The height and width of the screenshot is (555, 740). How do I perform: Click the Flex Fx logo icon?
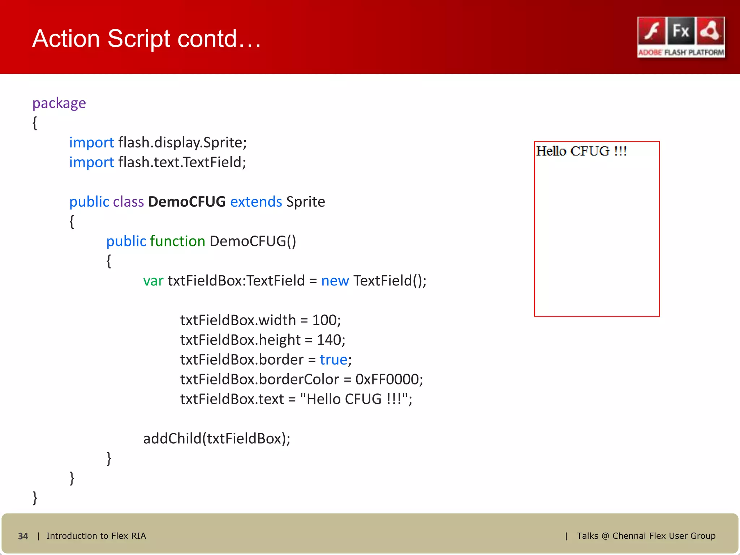pyautogui.click(x=681, y=31)
